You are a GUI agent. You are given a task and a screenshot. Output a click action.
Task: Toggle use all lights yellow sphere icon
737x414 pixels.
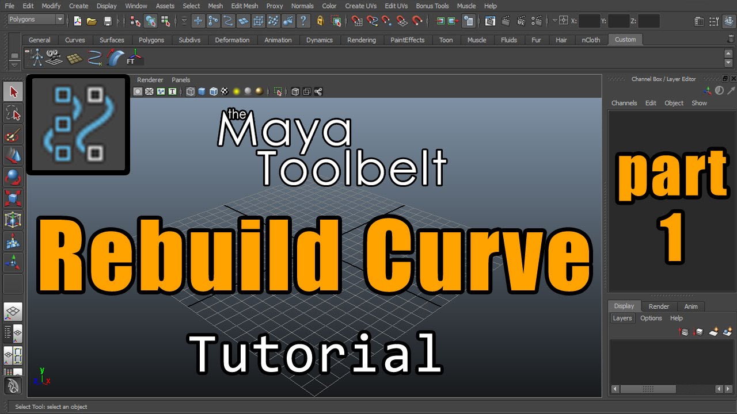pos(236,91)
